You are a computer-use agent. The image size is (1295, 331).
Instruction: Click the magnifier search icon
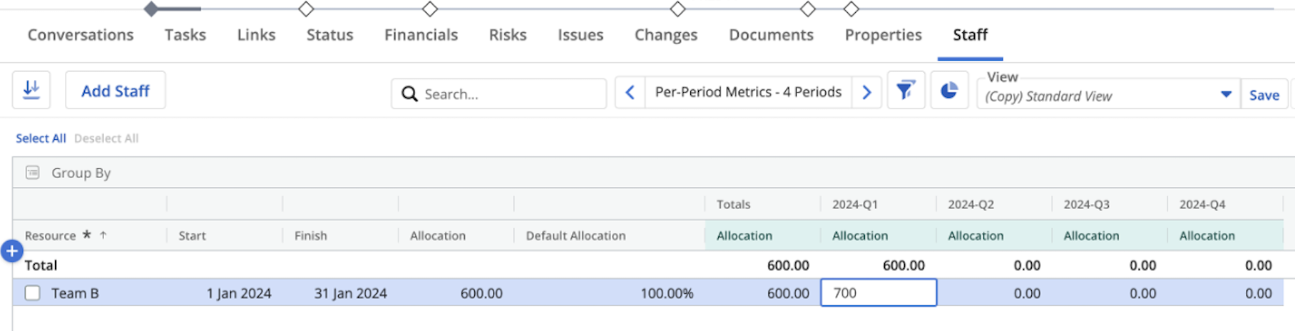tap(409, 94)
